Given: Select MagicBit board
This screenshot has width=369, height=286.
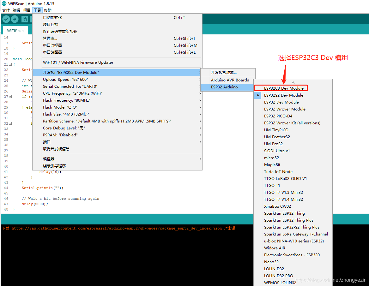Looking at the screenshot, I should [293, 165].
